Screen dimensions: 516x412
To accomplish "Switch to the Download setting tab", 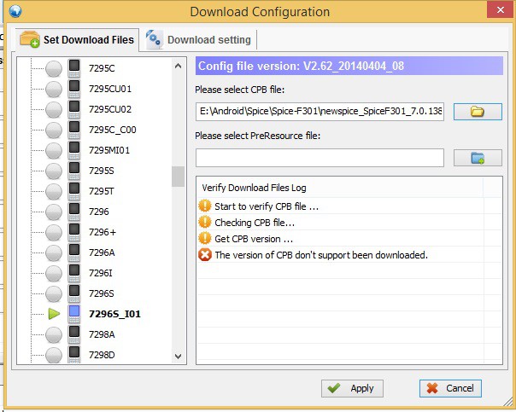I will (x=200, y=40).
